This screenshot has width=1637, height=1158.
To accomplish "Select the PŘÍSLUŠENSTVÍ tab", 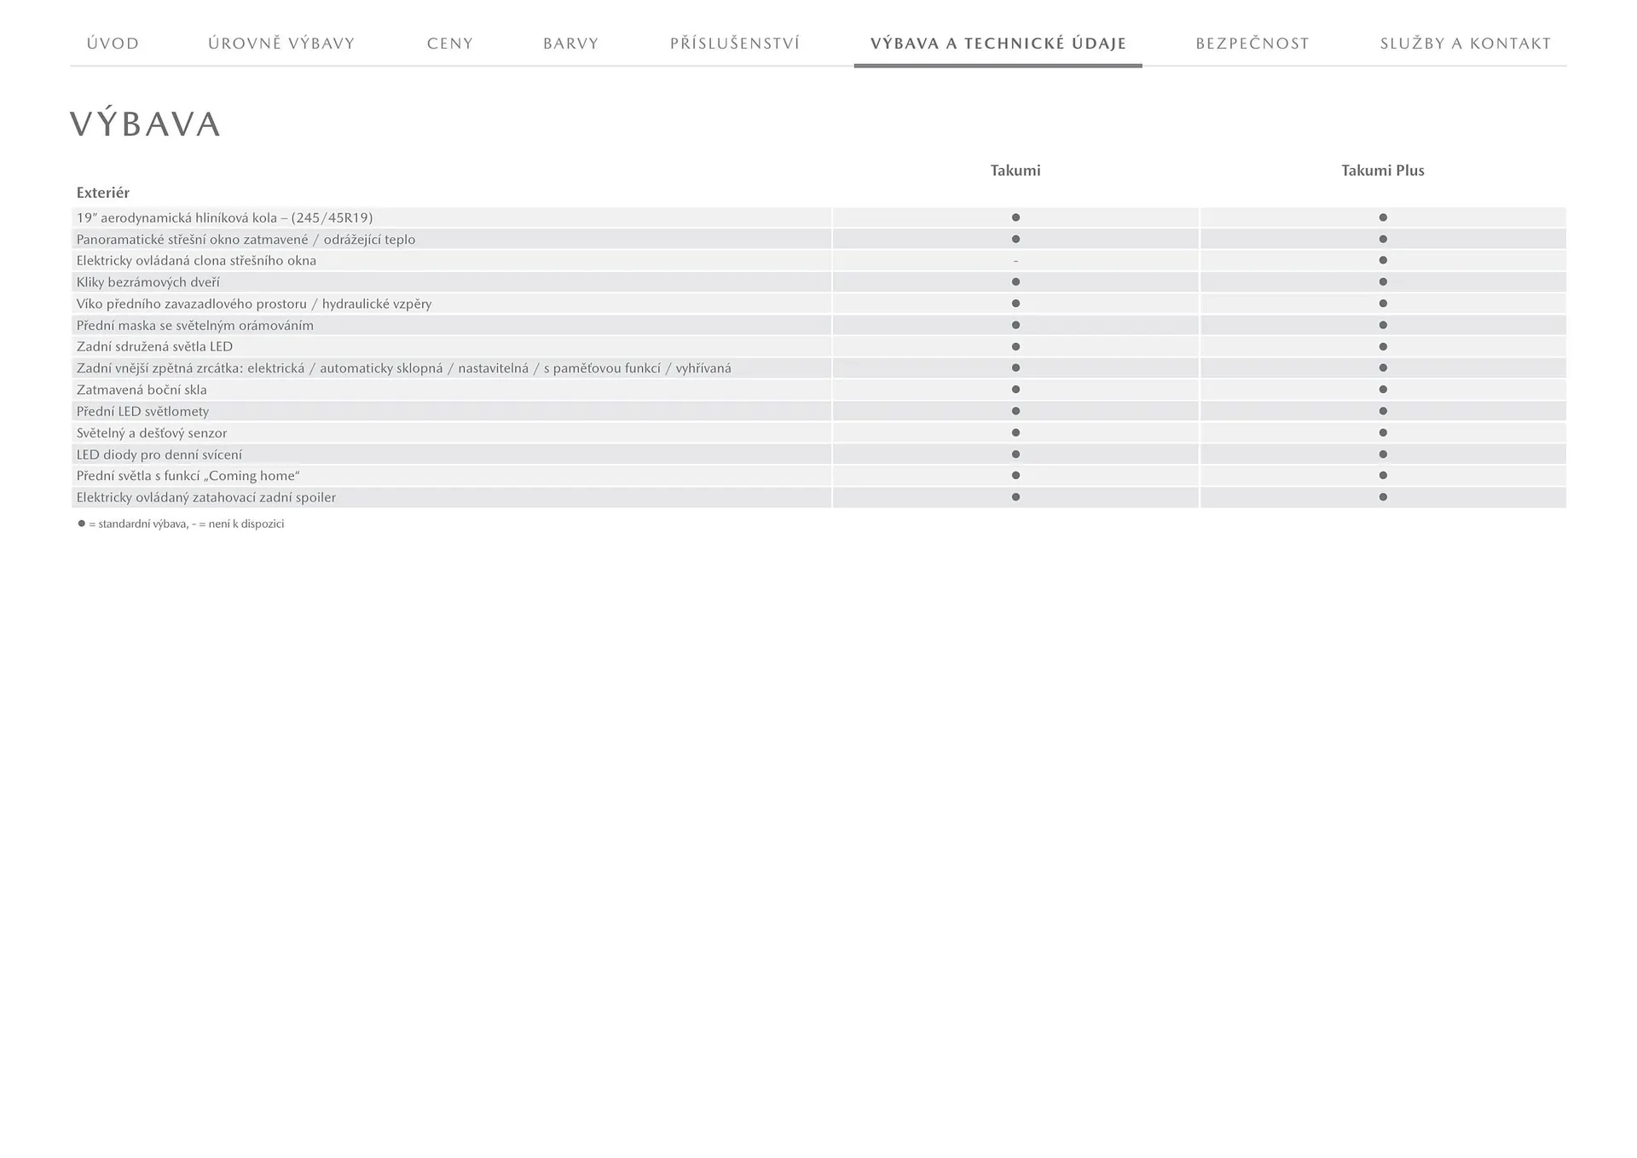I will [735, 43].
